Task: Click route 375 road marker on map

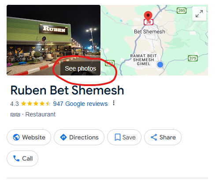Action: click(193, 58)
